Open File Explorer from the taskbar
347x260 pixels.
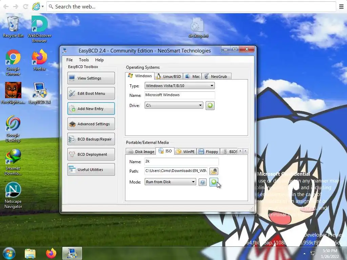pos(30,253)
